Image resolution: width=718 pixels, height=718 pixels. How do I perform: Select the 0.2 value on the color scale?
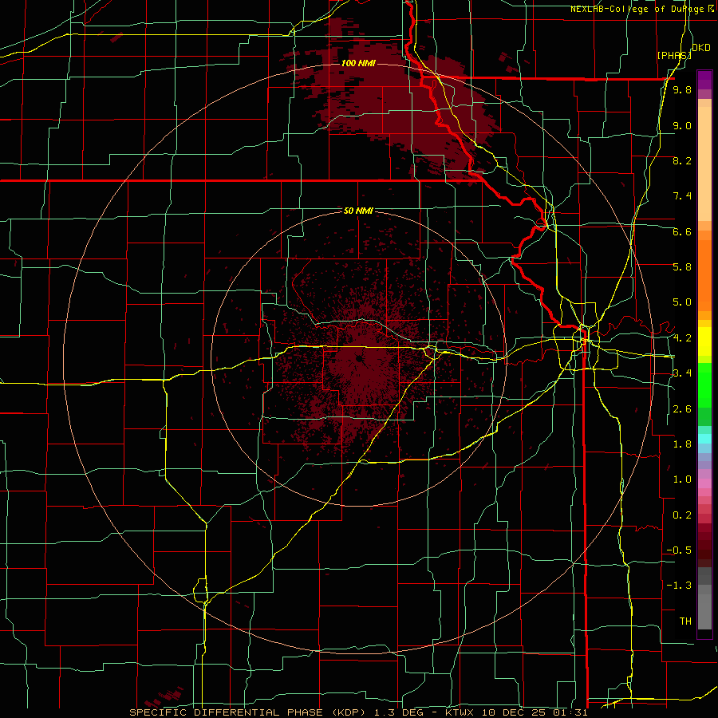[682, 515]
